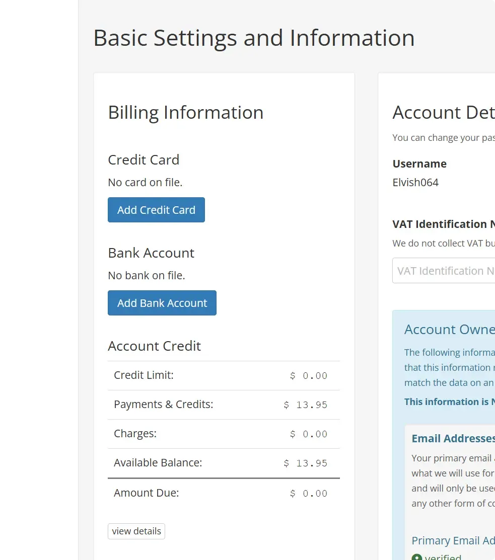Viewport: 495px width, 560px height.
Task: Click the Account Credit heading
Action: pyautogui.click(x=154, y=346)
